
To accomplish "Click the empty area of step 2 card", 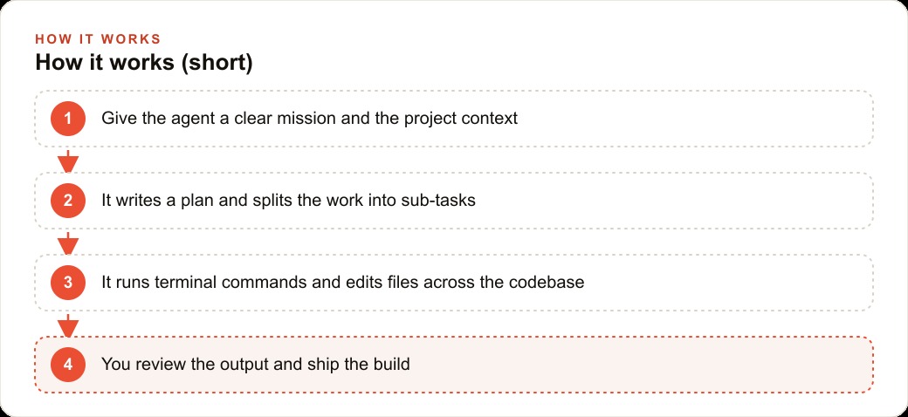I will (671, 201).
